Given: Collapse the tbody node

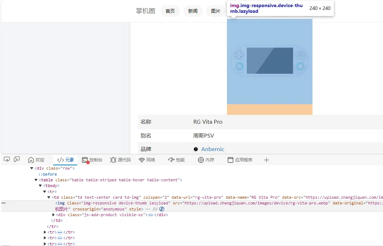Looking at the screenshot, I should pos(40,186).
